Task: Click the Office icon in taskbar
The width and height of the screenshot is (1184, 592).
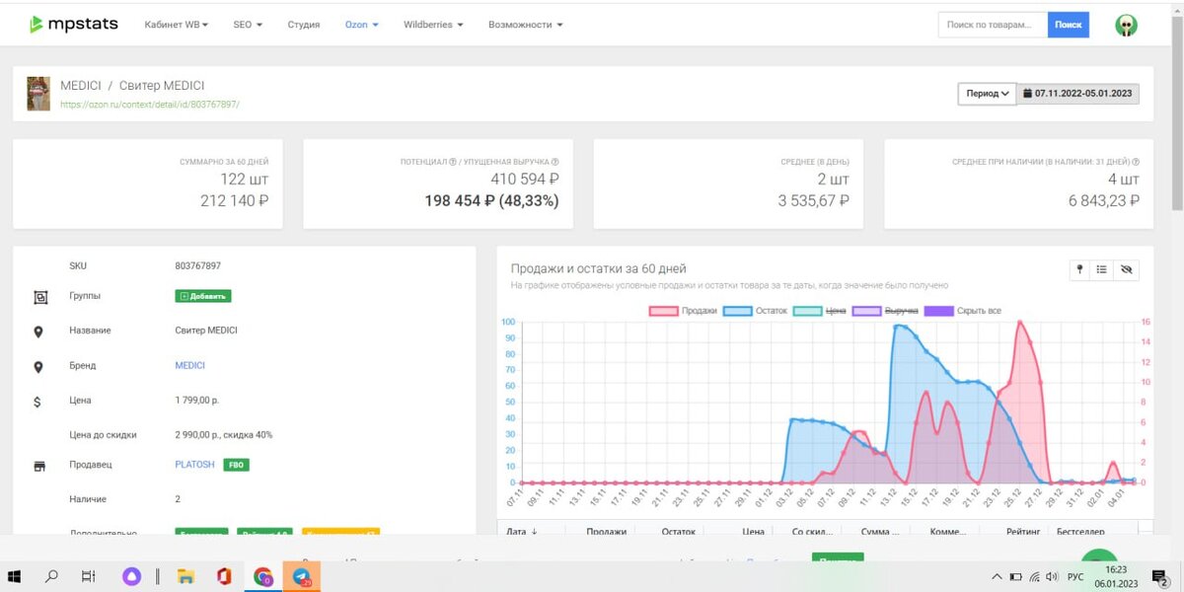Action: coord(224,576)
